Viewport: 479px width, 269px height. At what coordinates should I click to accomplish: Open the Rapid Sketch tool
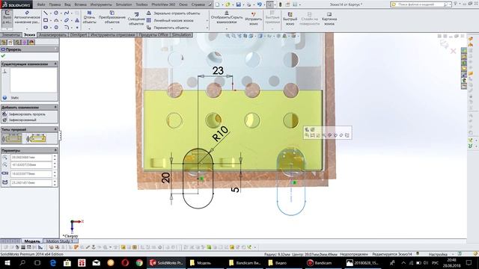coord(290,19)
